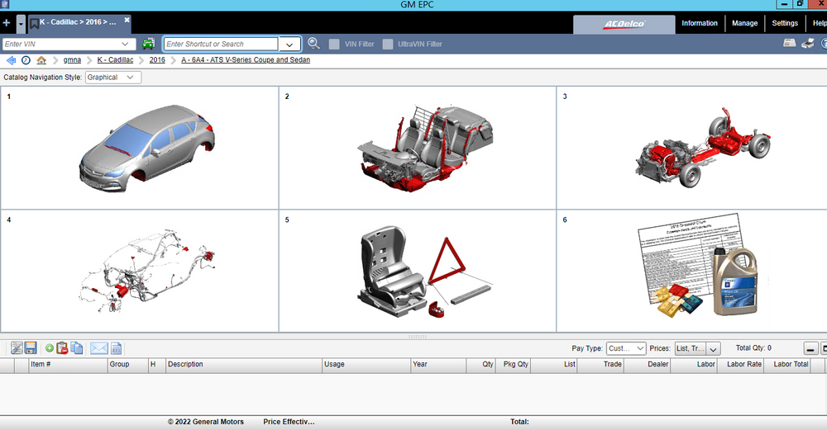Enable the VIN Filter checkbox
827x430 pixels.
click(334, 44)
